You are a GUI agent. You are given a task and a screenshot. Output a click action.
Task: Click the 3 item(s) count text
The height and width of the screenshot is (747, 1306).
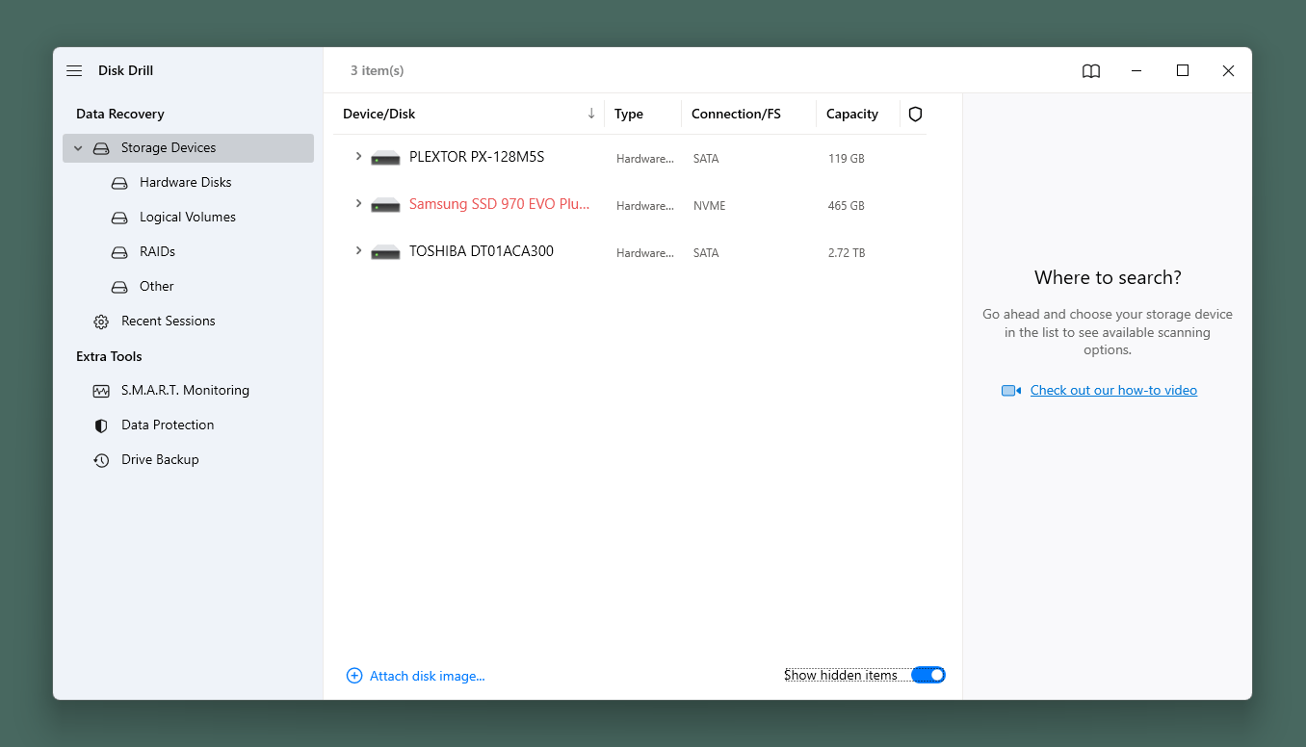377,71
